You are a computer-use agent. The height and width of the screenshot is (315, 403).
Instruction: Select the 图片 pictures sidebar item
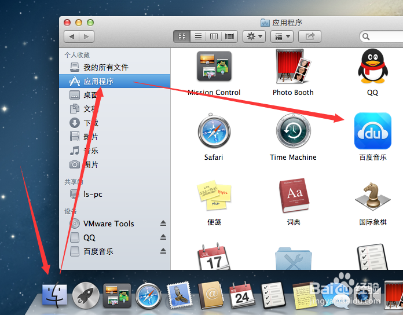click(115, 164)
